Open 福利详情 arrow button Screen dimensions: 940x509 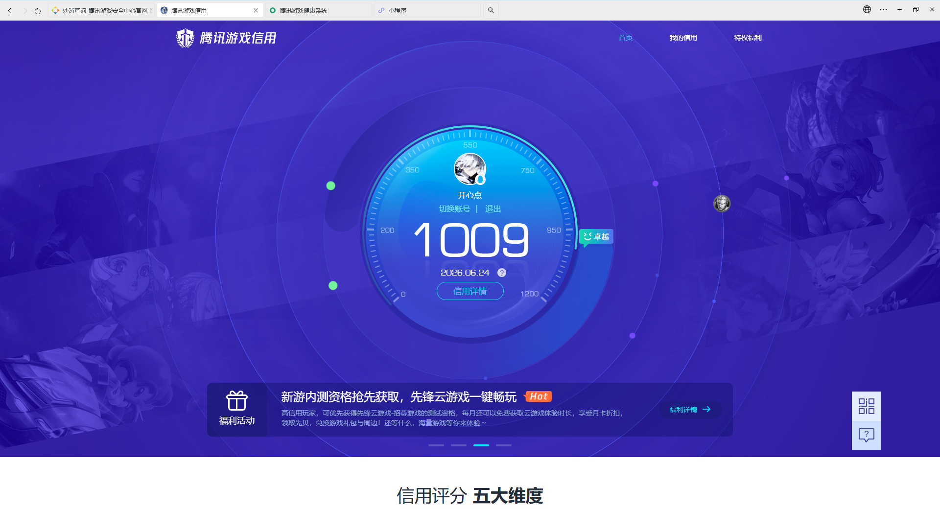tap(690, 410)
